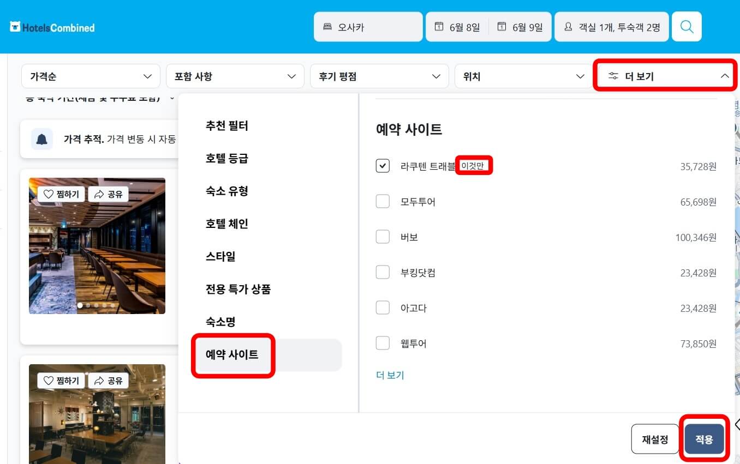This screenshot has width=740, height=464.
Task: Click the 예약 사이트 section heading
Action: (409, 129)
